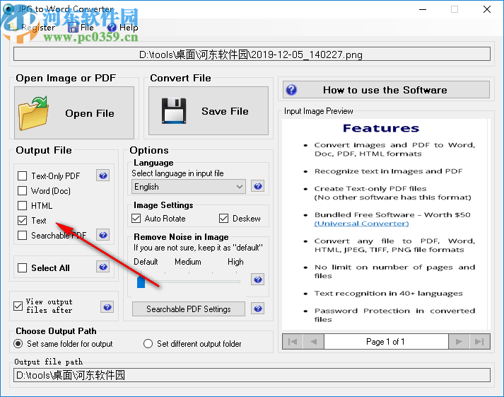Click the Output file path field
The height and width of the screenshot is (397, 504).
tap(252, 375)
